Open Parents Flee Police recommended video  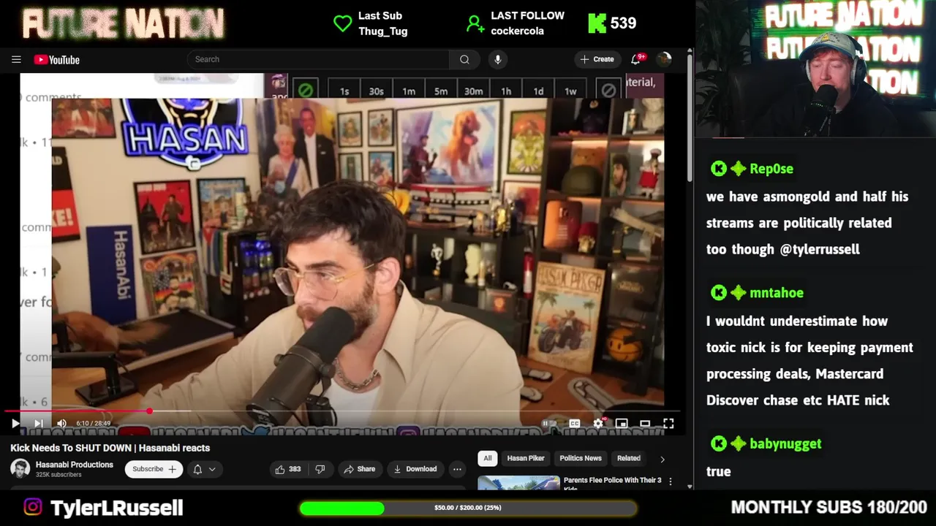(x=612, y=483)
